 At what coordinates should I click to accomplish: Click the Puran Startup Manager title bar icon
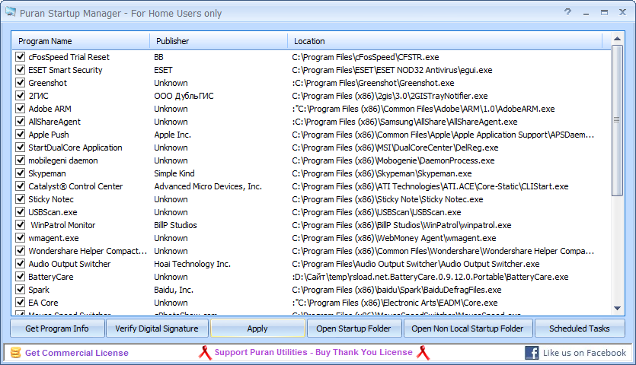(11, 13)
